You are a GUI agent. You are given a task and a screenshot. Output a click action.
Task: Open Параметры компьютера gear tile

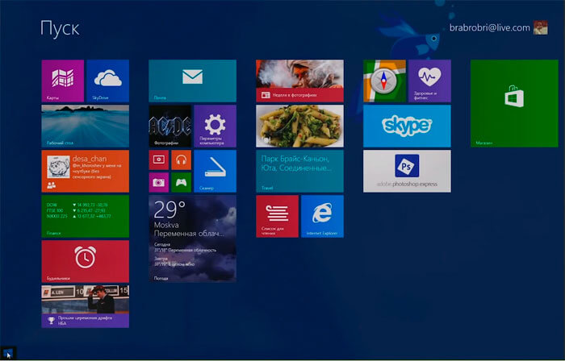click(x=216, y=127)
